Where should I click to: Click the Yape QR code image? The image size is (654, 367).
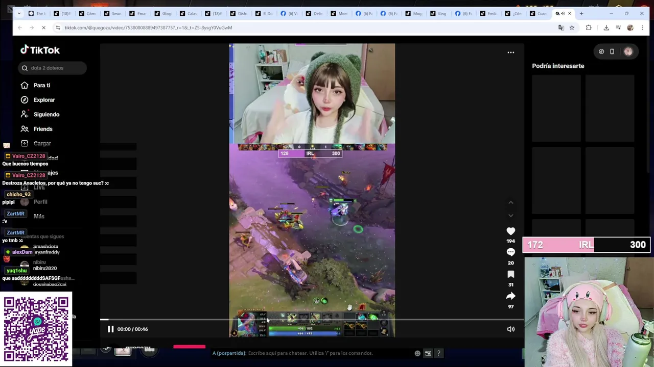[36, 329]
